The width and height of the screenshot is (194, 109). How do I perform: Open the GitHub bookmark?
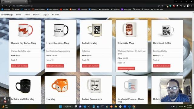[x=136, y=9]
